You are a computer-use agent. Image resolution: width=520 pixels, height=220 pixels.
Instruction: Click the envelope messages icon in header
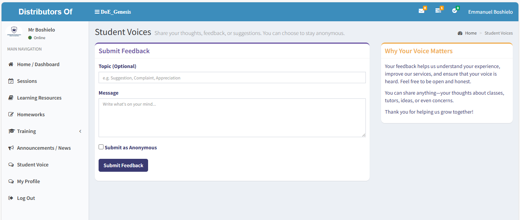click(421, 11)
